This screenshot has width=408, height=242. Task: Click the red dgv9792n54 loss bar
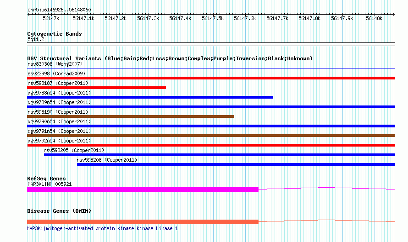tap(211, 145)
